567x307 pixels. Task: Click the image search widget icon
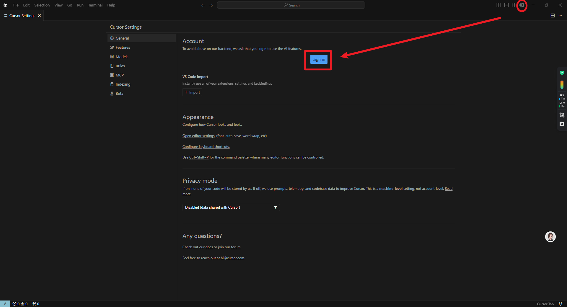click(562, 124)
